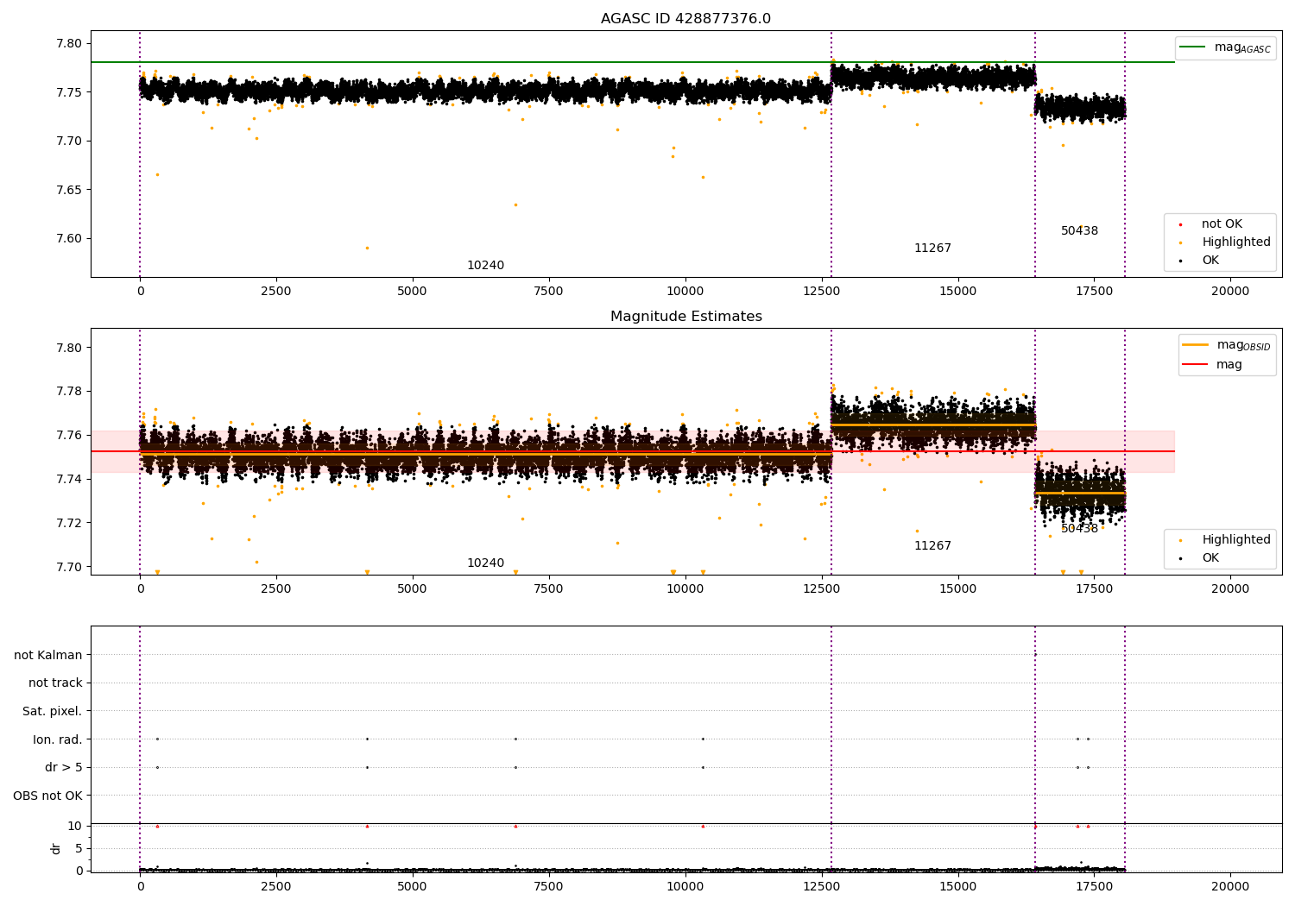Click the '11267' obsid annotation in top plot
1295x906 pixels.
coord(932,248)
